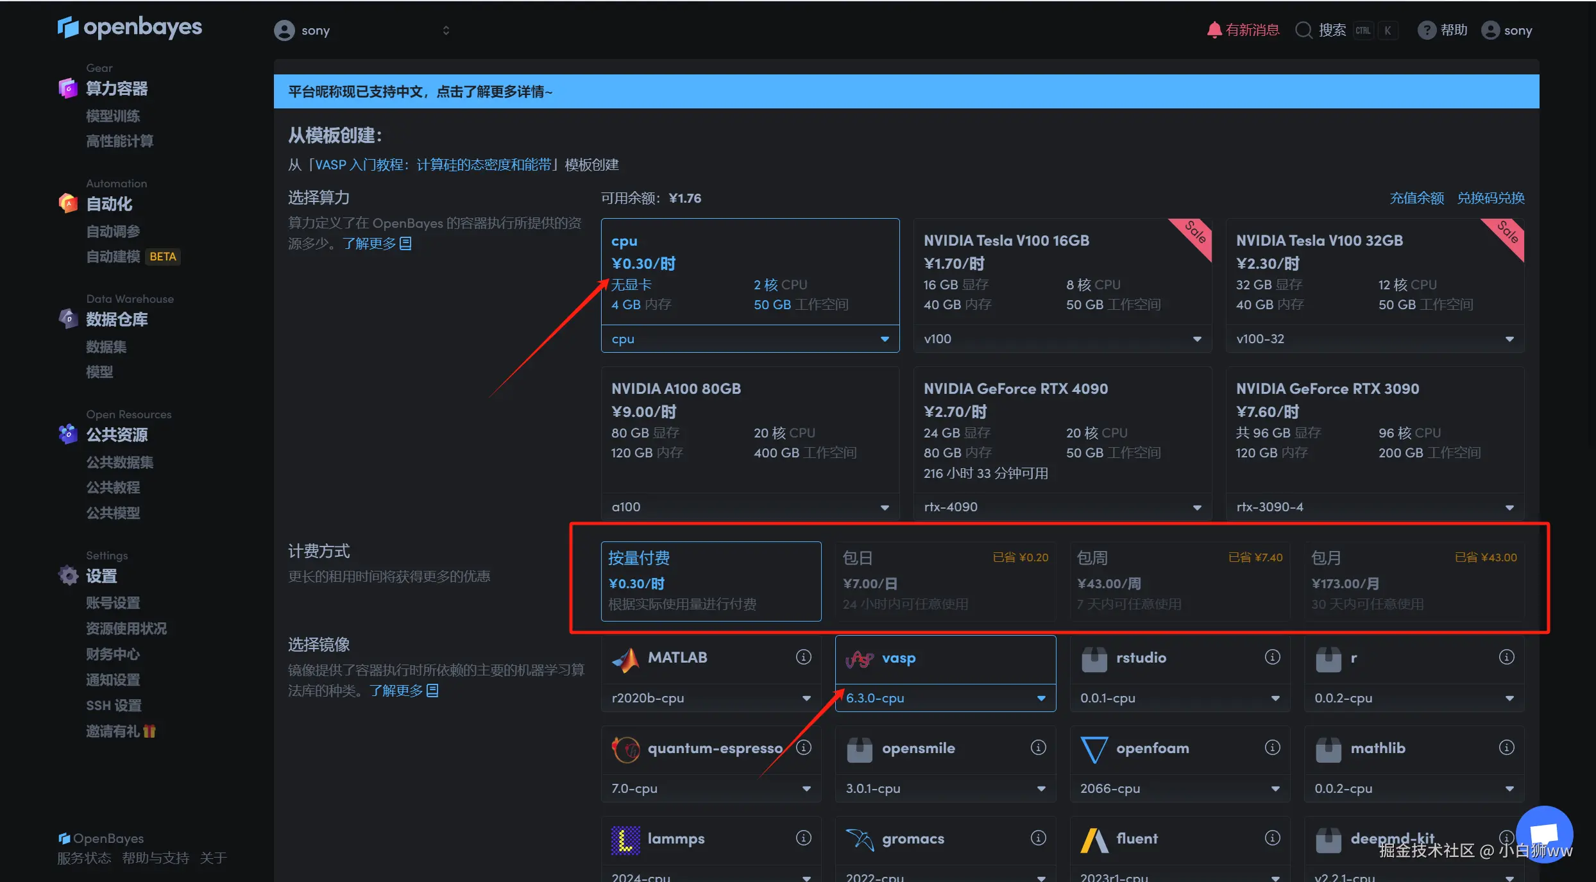Image resolution: width=1596 pixels, height=882 pixels.
Task: Select the 包周 weekly billing option
Action: (1179, 581)
